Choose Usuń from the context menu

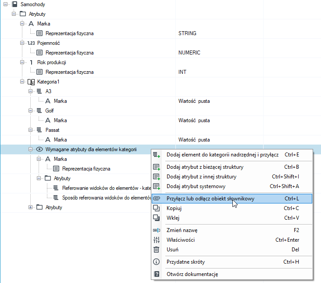click(x=232, y=250)
